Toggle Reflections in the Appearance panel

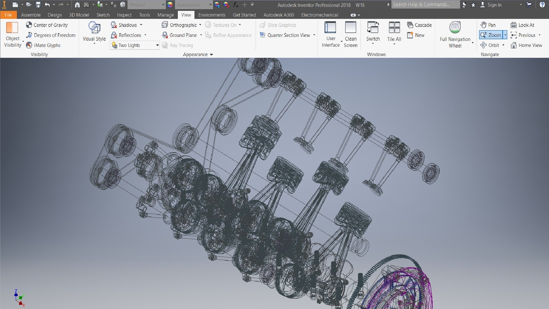click(126, 35)
